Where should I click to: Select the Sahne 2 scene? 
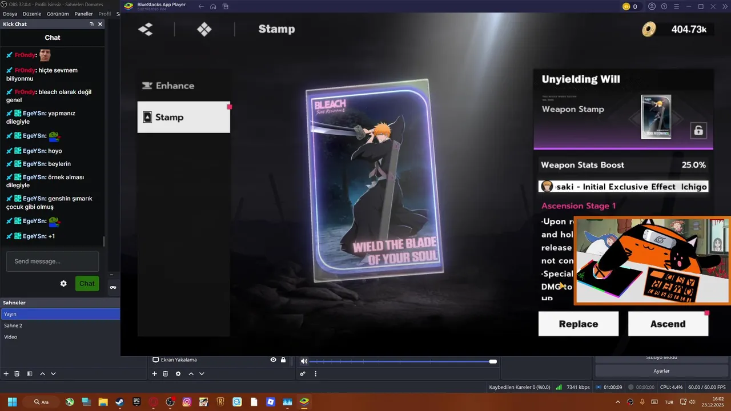tap(60, 325)
